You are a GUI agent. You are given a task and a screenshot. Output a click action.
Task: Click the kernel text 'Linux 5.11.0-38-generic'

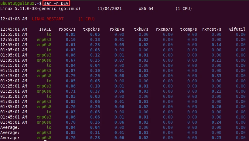28,9
